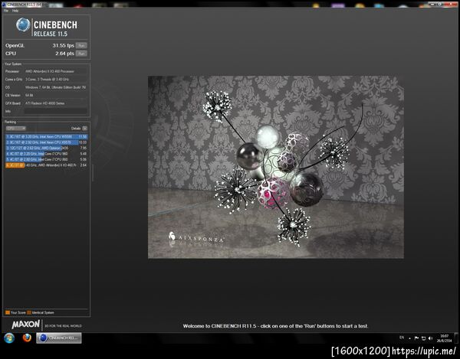Viewport: 460px width, 359px height.
Task: Select the Core i7 960 ranking row
Action: (46, 154)
